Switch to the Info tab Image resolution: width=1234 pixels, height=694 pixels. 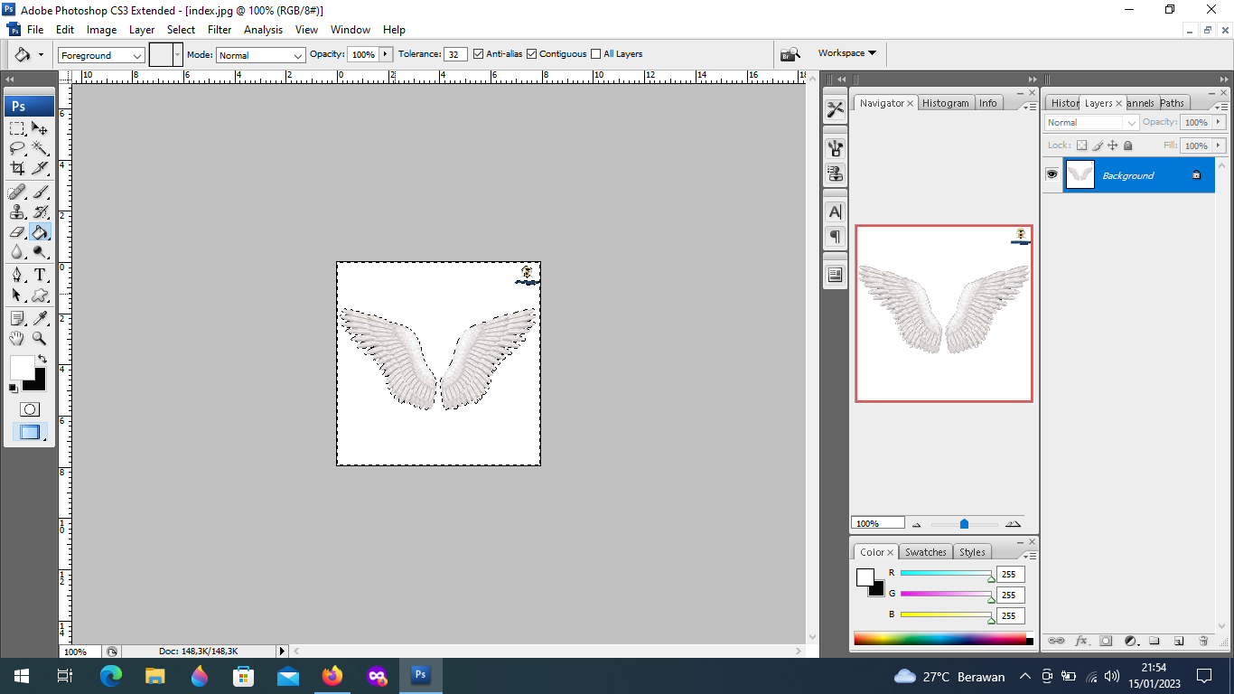point(988,103)
